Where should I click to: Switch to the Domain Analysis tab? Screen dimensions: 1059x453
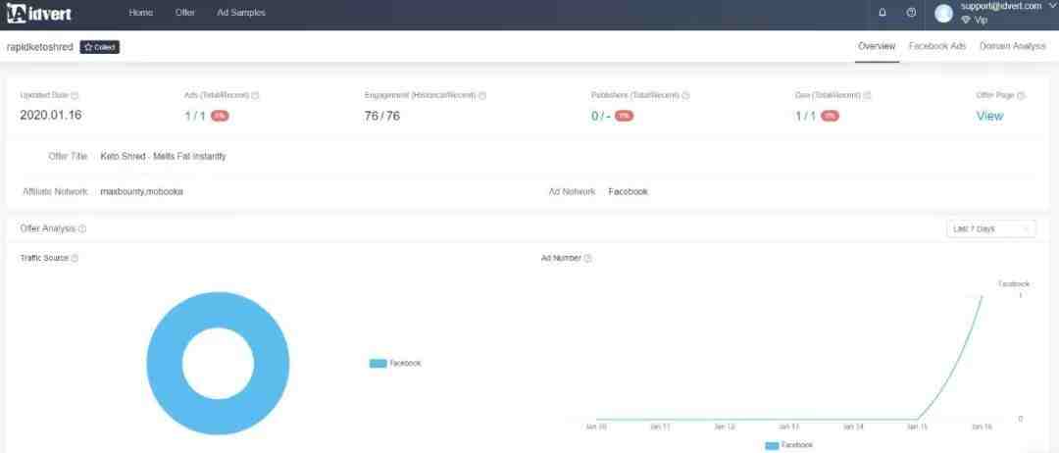(1013, 46)
